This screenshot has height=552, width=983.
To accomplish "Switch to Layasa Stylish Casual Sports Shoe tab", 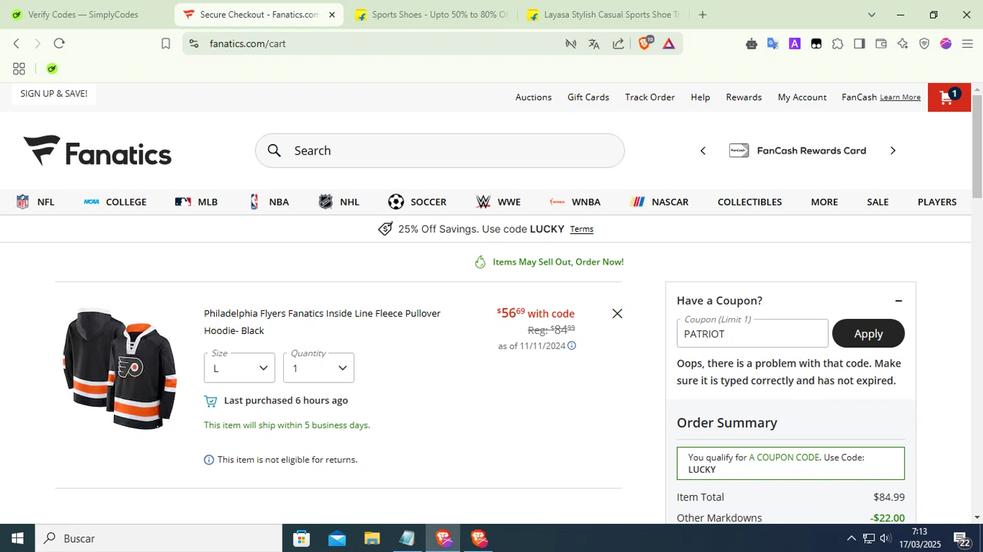I will [604, 14].
